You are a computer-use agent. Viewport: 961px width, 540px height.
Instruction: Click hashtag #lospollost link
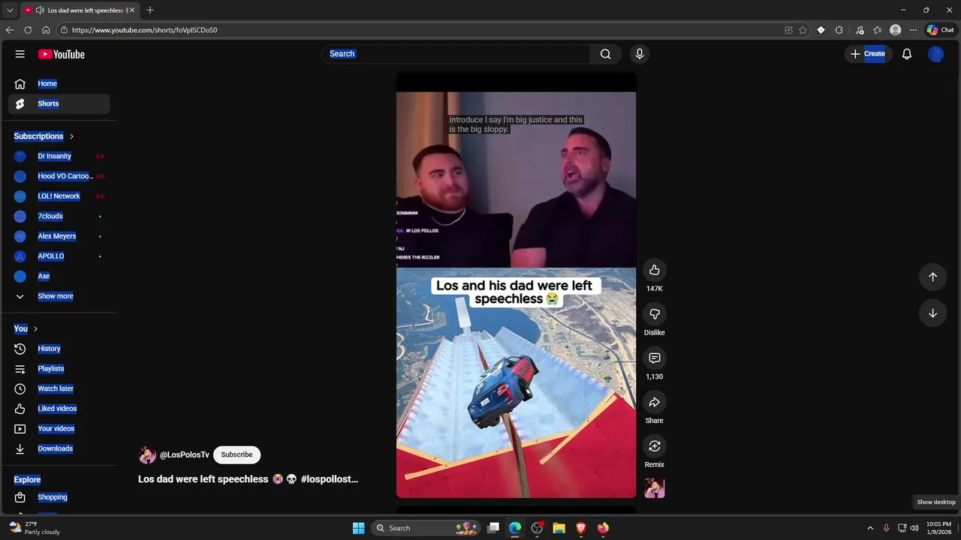[x=330, y=479]
